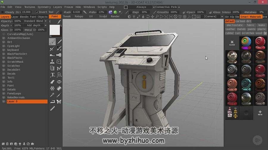Screen dimensions: 268x150
Task: Expand the materials folder list arrow icon
Action: [x=265, y=33]
